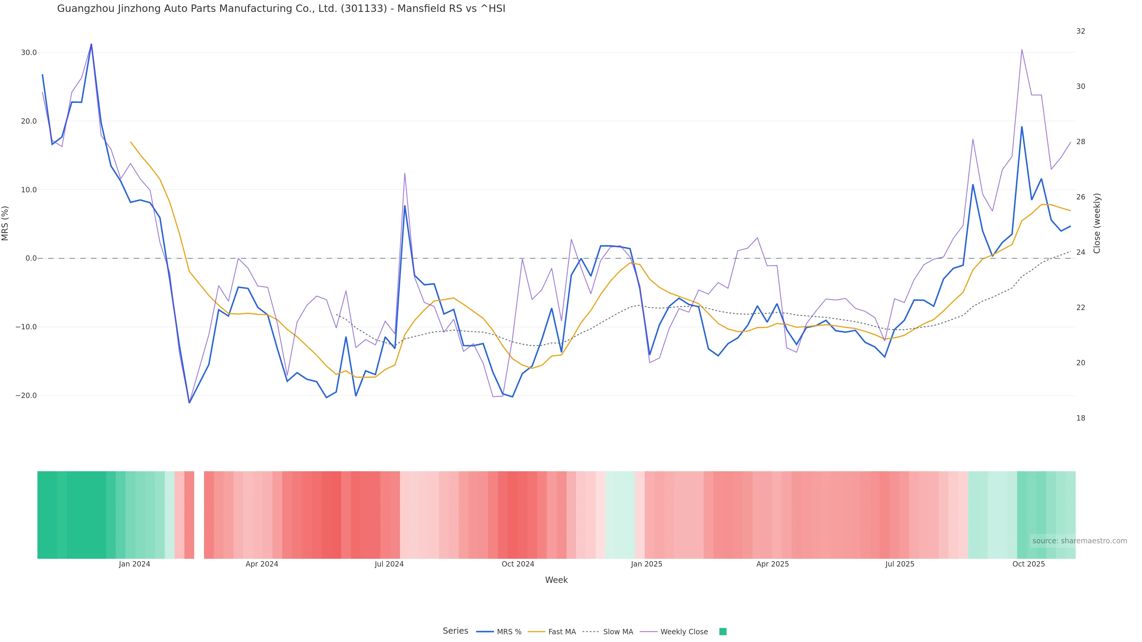Click the Close (weekly) axis title
1142x642 pixels.
click(1097, 223)
